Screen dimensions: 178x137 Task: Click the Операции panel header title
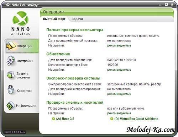53,12
